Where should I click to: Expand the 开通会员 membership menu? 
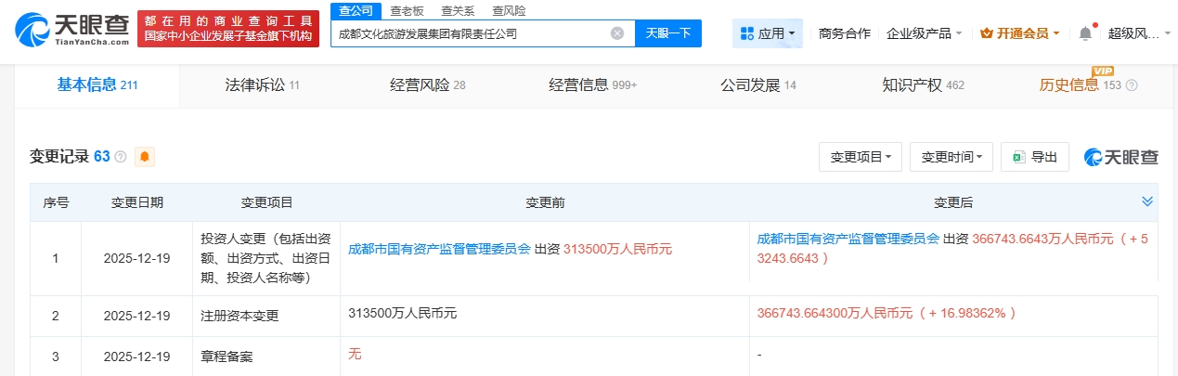[1020, 33]
